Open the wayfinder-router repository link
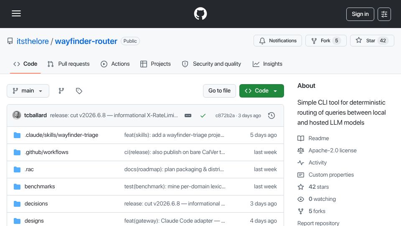This screenshot has width=401, height=226. pyautogui.click(x=86, y=41)
